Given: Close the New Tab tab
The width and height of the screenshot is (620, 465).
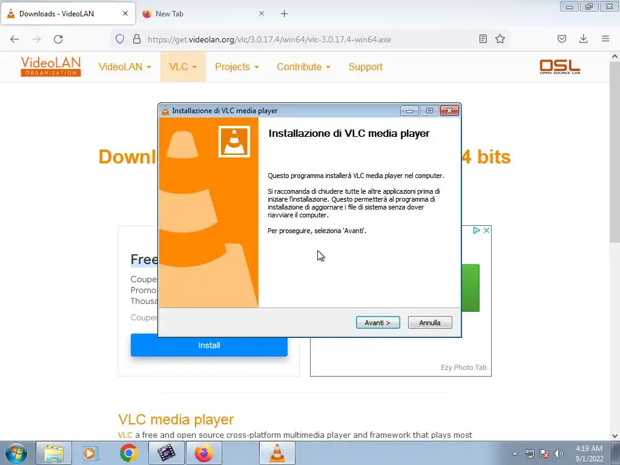Looking at the screenshot, I should tap(262, 13).
